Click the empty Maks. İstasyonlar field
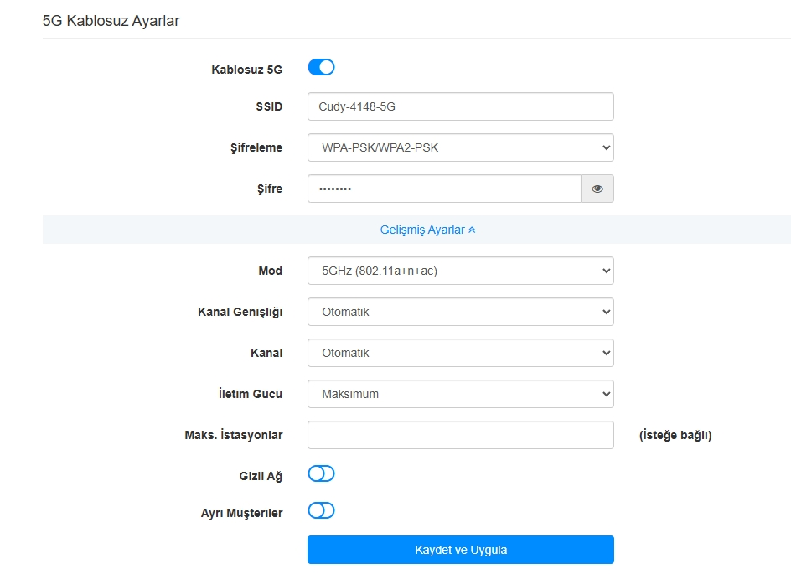 pos(461,435)
